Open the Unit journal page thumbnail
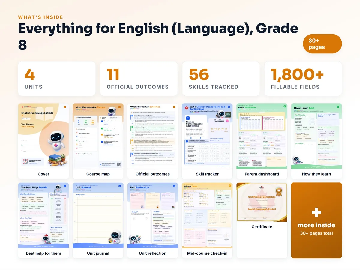The image size is (360, 270). [98, 216]
